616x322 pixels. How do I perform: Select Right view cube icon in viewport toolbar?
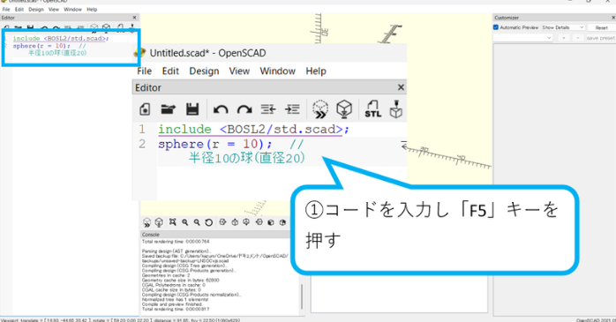(x=222, y=222)
